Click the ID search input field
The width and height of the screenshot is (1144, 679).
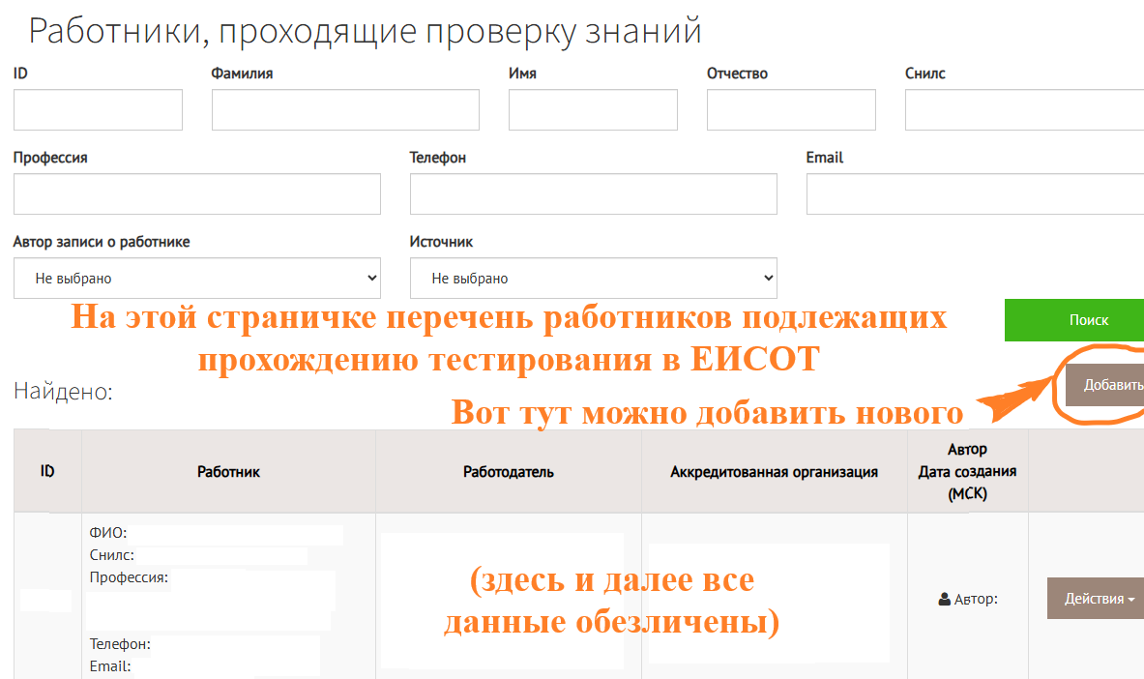click(x=98, y=109)
